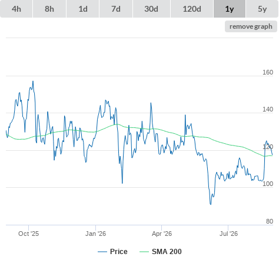Select the 120d range tab
The height and width of the screenshot is (267, 279).
(192, 9)
